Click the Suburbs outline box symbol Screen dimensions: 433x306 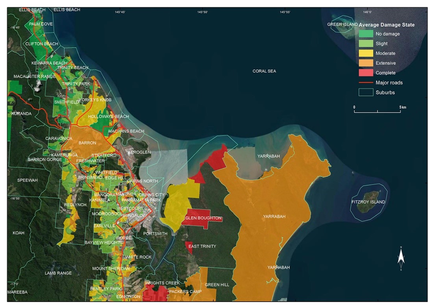[366, 92]
